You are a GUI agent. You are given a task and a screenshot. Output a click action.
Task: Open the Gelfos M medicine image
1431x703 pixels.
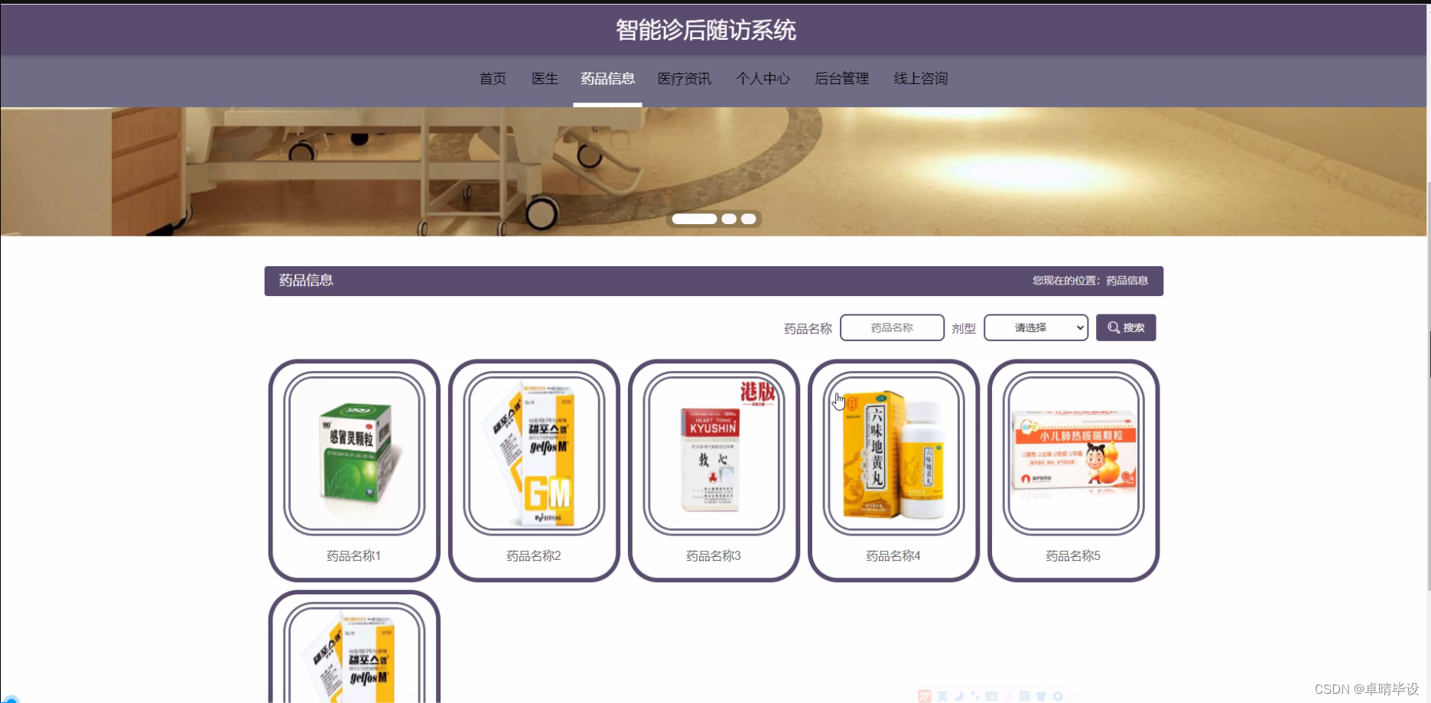coord(534,454)
